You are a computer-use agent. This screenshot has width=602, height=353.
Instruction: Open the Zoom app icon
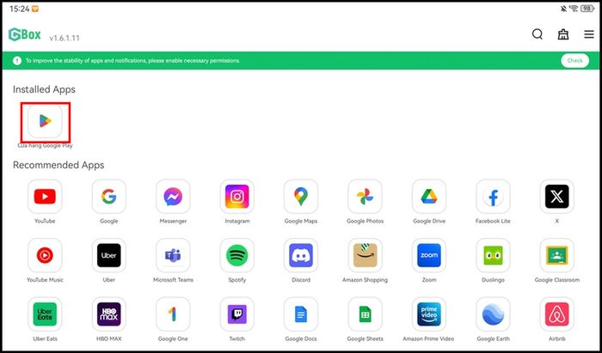point(429,255)
